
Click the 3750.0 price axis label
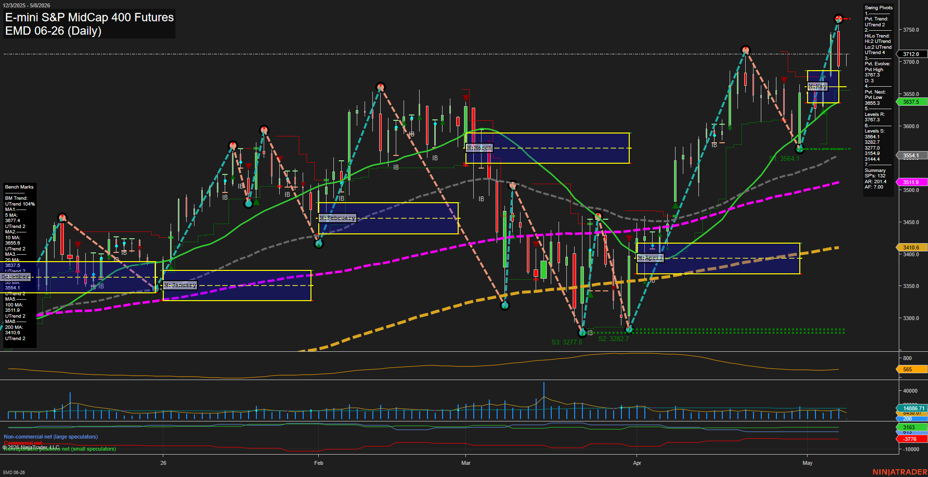[x=911, y=30]
